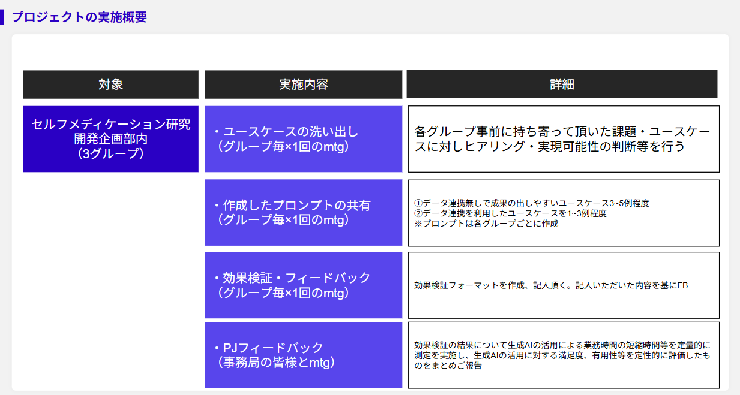Click the mtg line under 効果検証・フィードバック
The image size is (740, 395).
(283, 293)
